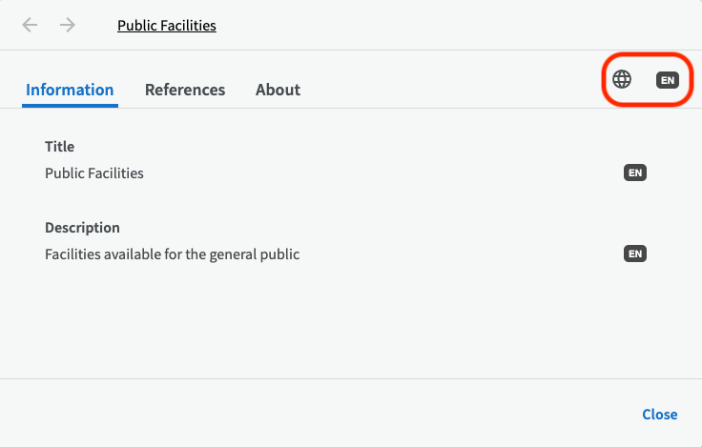Click the blank content area below Description

click(x=343, y=324)
